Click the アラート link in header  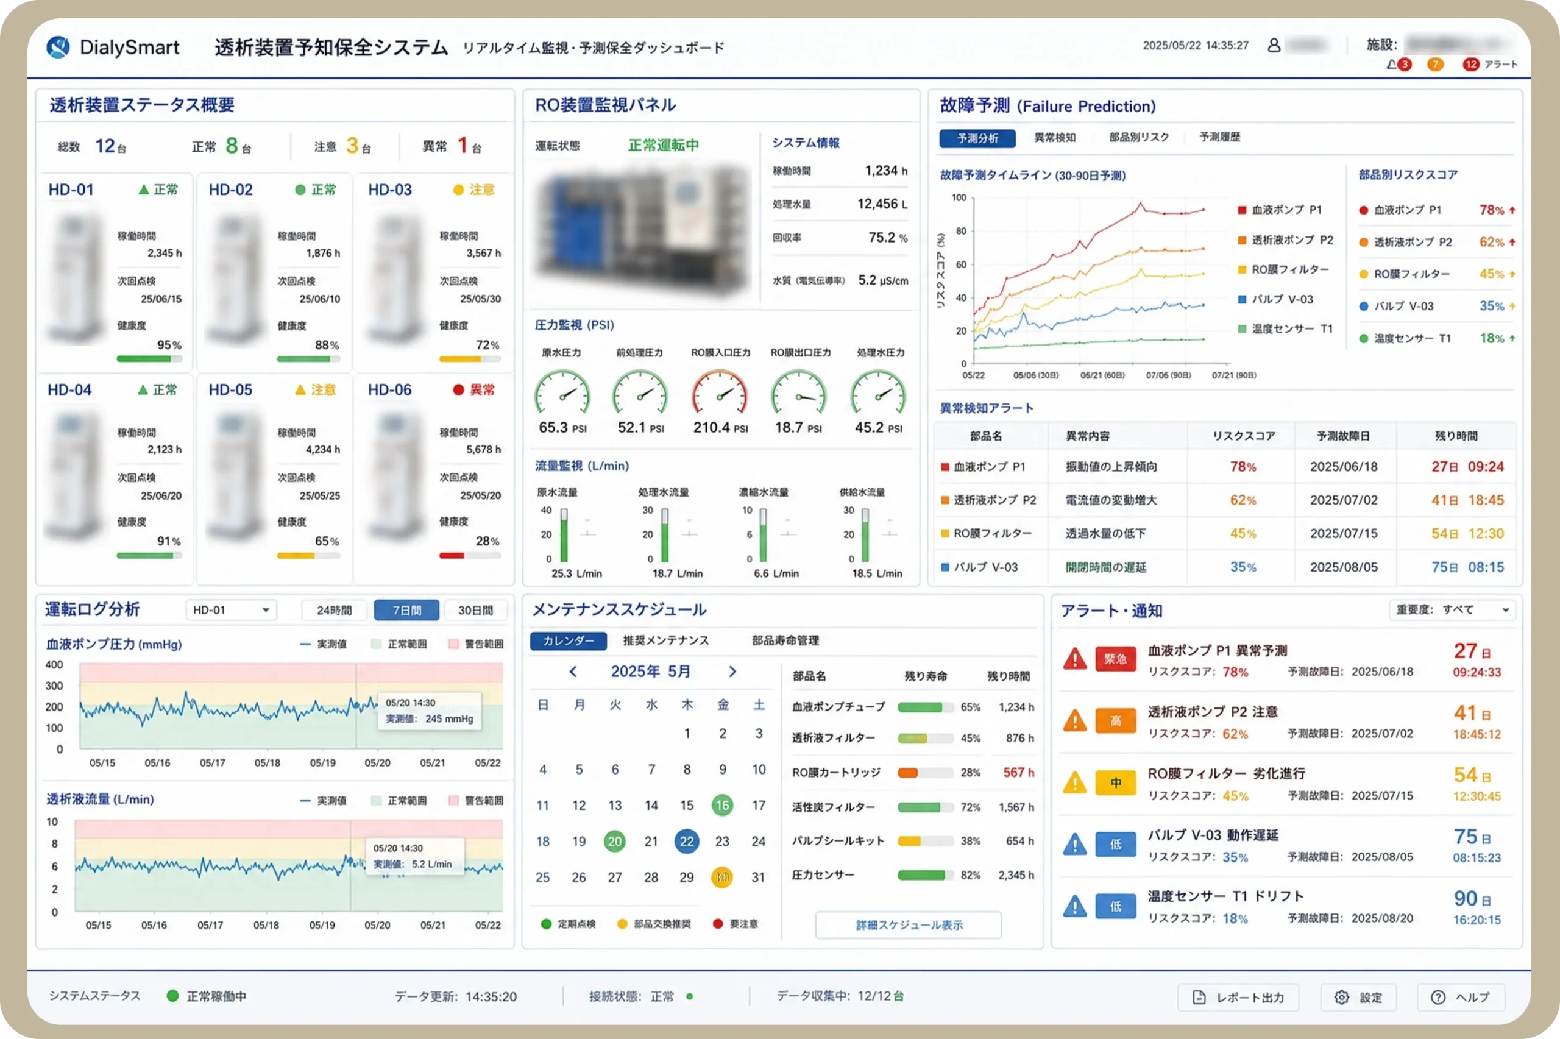[1500, 64]
